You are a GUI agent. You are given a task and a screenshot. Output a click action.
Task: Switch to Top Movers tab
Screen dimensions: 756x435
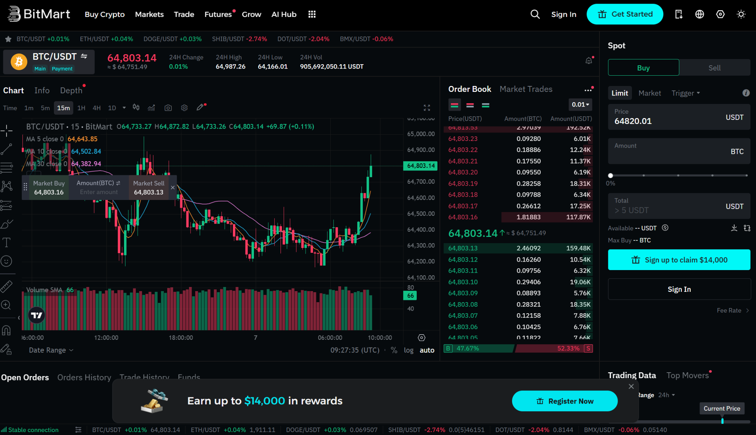(x=687, y=375)
